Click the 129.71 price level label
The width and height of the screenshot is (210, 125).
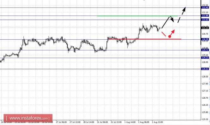click(205, 50)
